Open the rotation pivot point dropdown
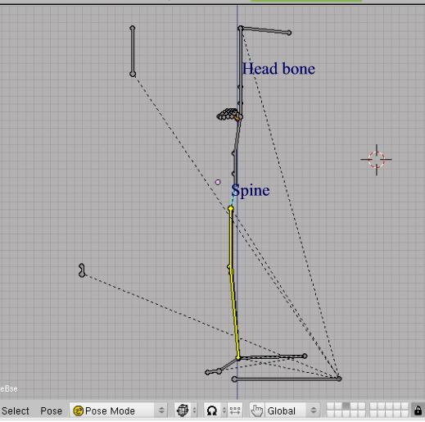 tap(215, 411)
